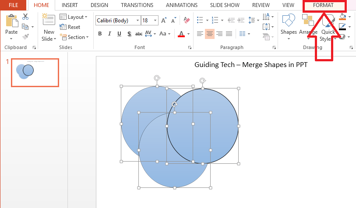The width and height of the screenshot is (356, 208).
Task: Toggle Italic text style
Action: click(x=109, y=34)
